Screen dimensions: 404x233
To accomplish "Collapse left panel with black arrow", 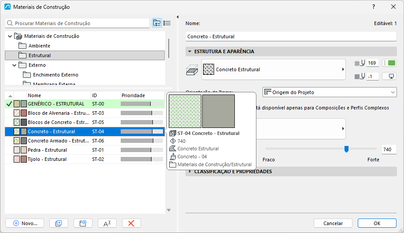I will point(178,17).
